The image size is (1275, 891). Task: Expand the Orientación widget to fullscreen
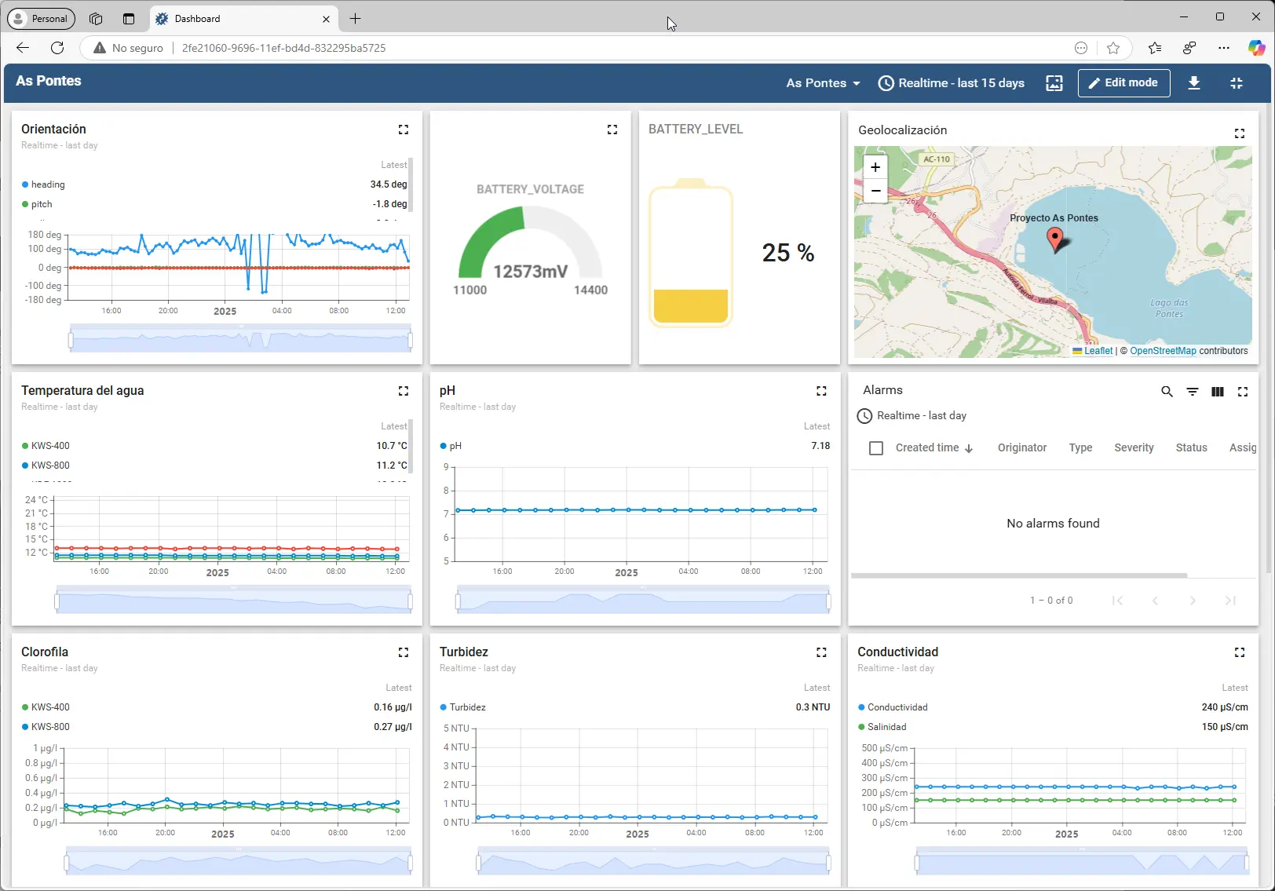403,130
